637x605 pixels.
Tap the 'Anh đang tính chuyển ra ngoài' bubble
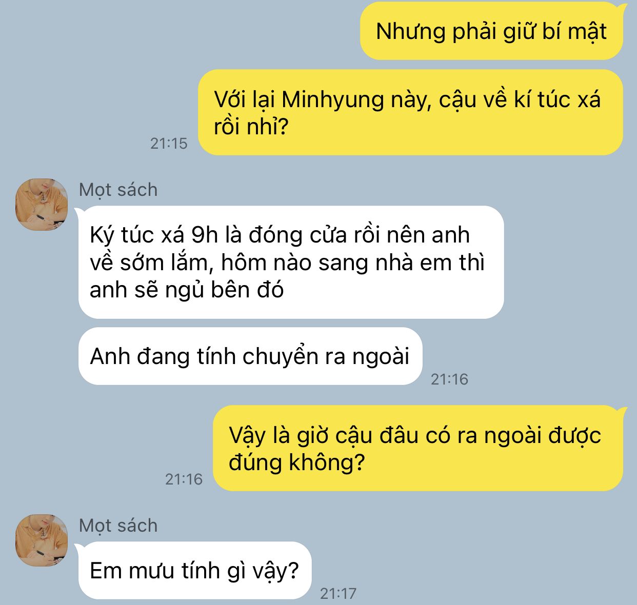250,356
